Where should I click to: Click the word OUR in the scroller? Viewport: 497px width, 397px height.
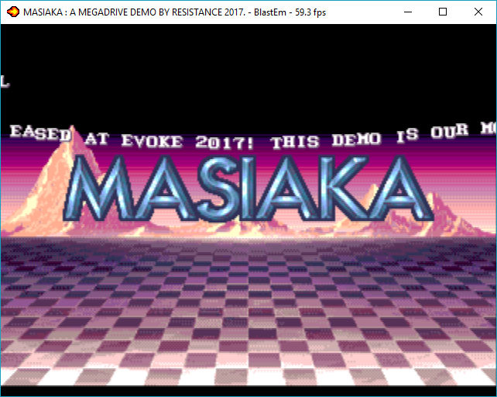pos(450,131)
